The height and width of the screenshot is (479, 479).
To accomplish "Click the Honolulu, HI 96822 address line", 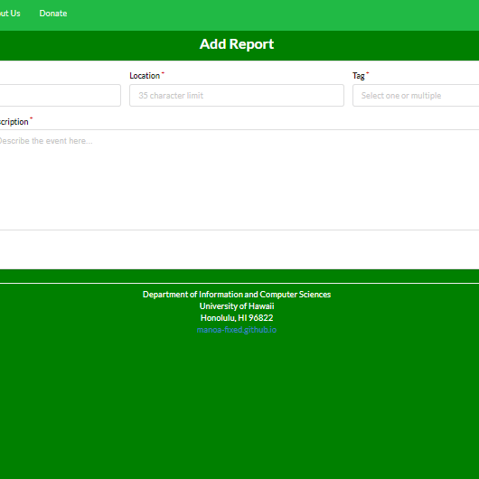I will (237, 318).
